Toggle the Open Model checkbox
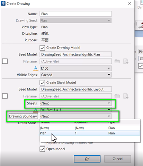This screenshot has height=166, width=143. point(42,149)
